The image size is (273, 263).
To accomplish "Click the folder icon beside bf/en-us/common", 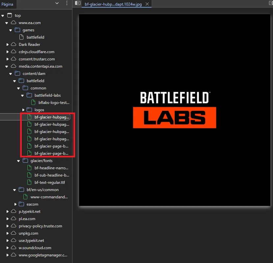I will (21, 189).
